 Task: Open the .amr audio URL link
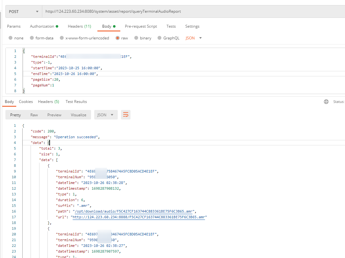(x=139, y=217)
